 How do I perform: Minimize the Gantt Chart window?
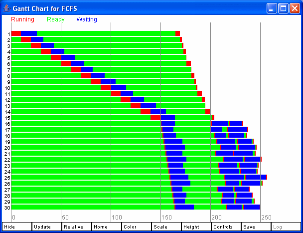coord(272,8)
